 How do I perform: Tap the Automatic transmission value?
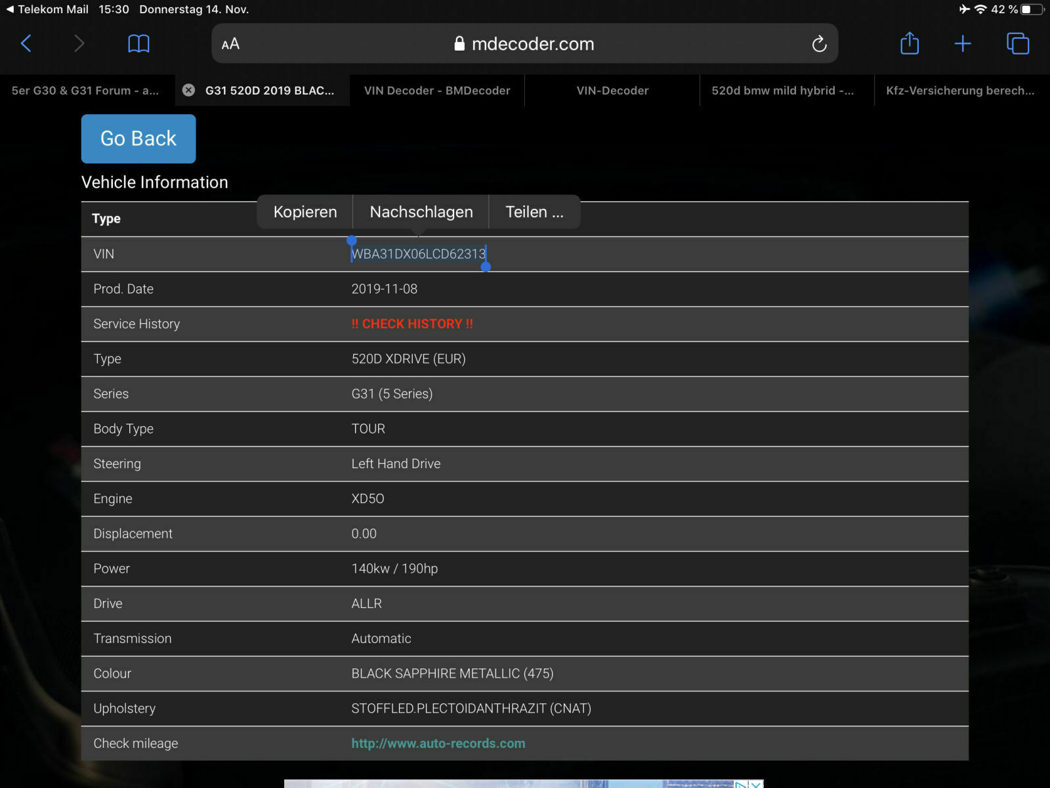(x=381, y=638)
